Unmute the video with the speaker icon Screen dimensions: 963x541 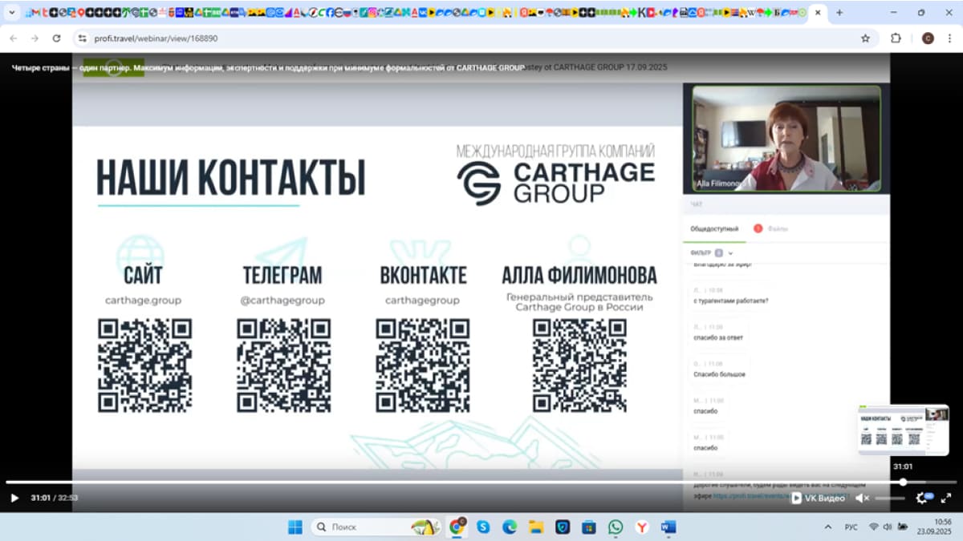click(862, 498)
